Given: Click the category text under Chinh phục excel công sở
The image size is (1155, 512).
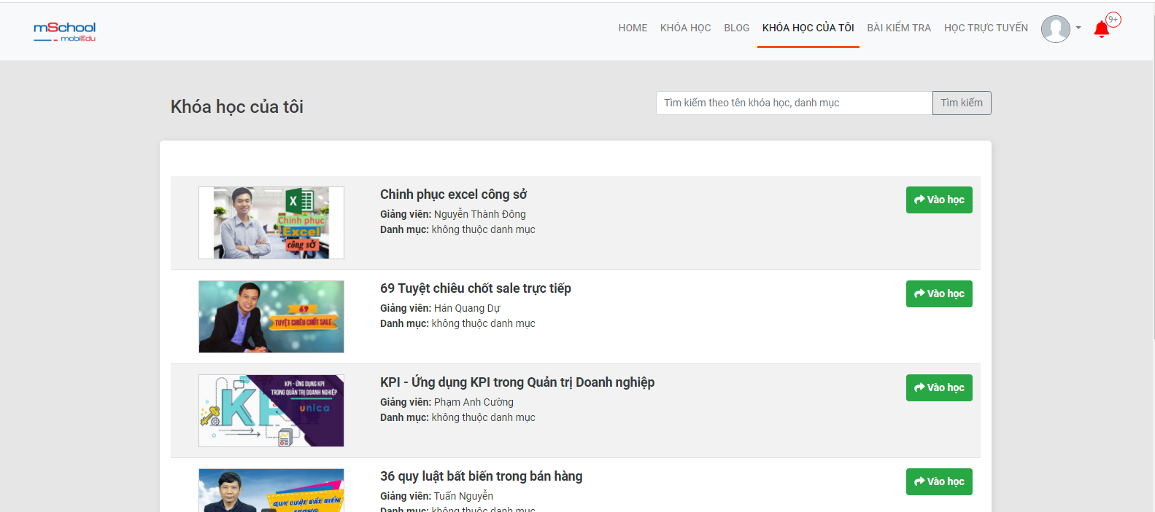Looking at the screenshot, I should [x=484, y=229].
